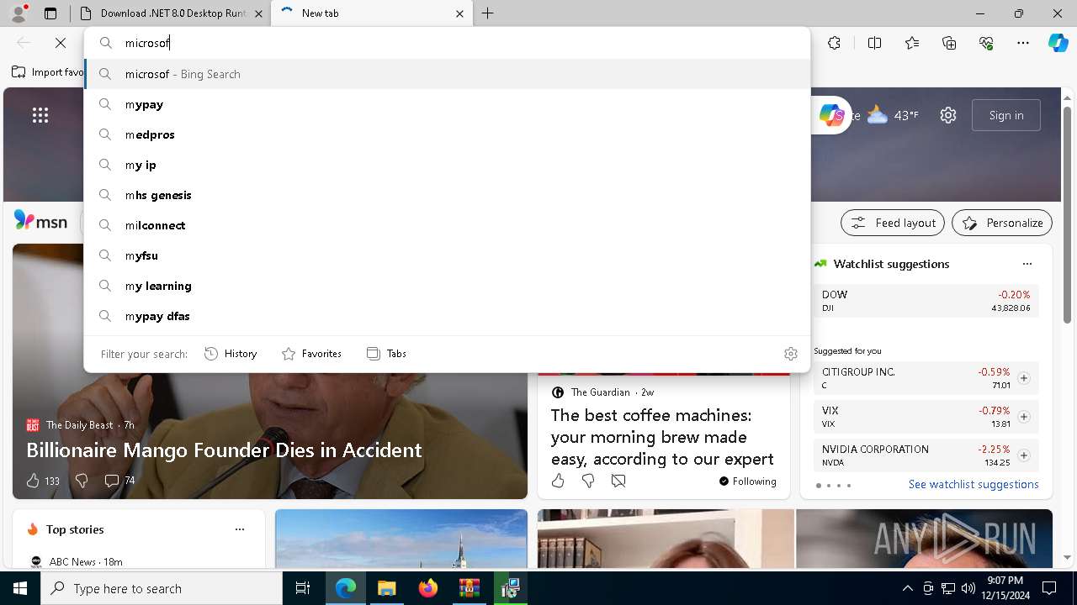Open Billionaire Mango Founder Dies headline
Image resolution: width=1077 pixels, height=605 pixels.
224,450
